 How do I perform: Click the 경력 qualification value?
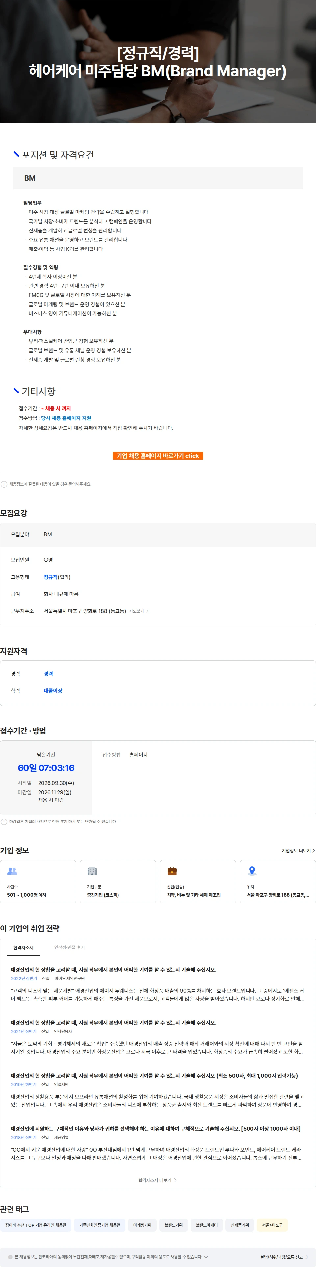tap(48, 674)
